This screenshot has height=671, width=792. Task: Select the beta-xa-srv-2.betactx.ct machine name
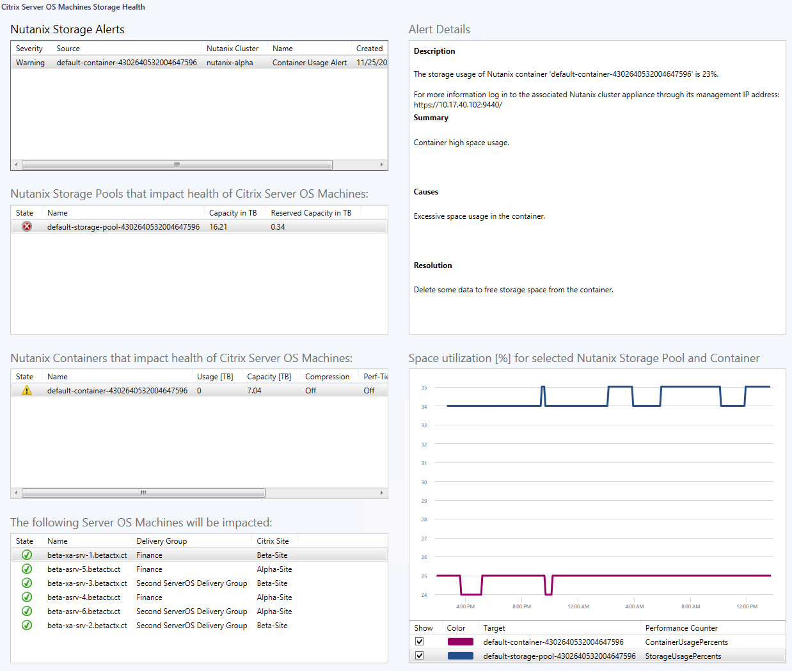point(87,626)
